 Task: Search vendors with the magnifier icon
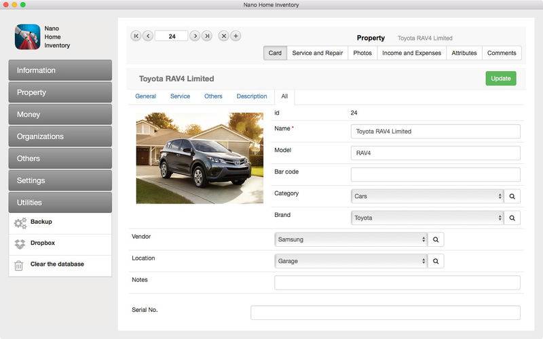pos(436,239)
